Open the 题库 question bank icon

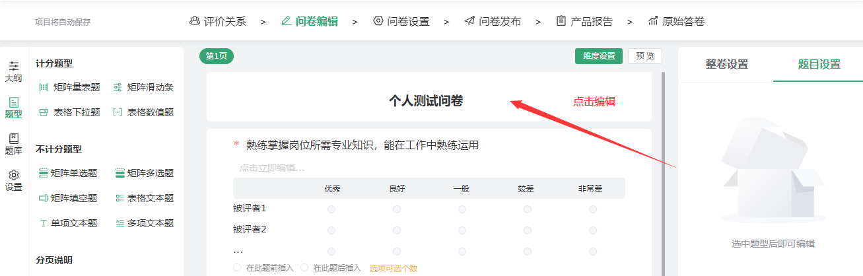(13, 144)
